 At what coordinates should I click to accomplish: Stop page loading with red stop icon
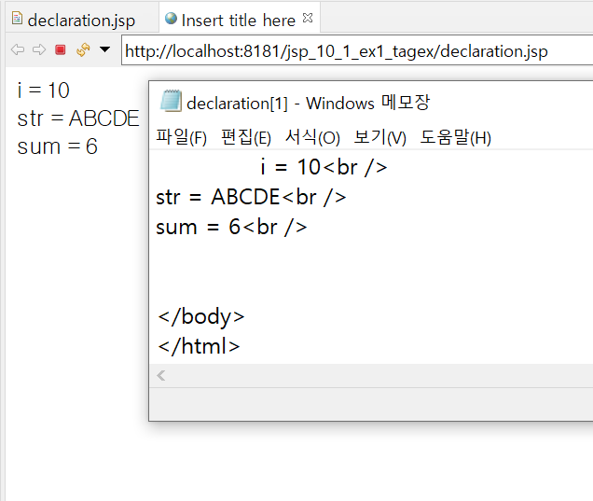click(x=60, y=49)
